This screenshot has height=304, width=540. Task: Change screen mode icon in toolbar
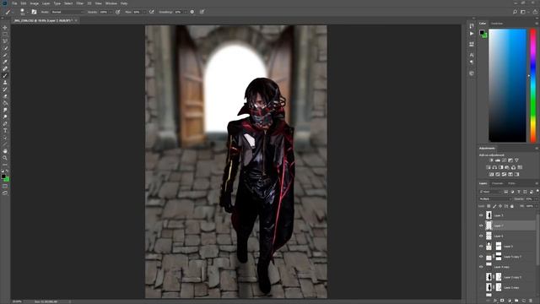5,193
